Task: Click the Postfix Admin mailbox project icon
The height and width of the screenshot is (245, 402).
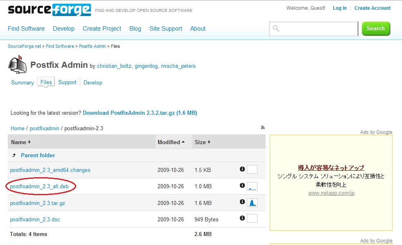Action: 17,65
